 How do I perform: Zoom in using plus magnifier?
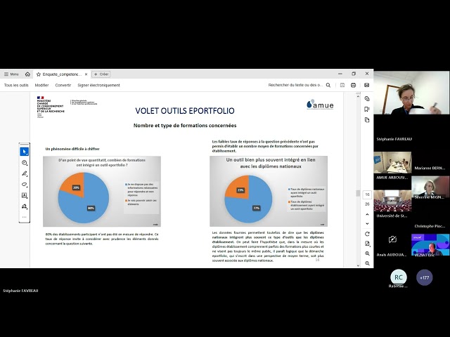click(367, 253)
